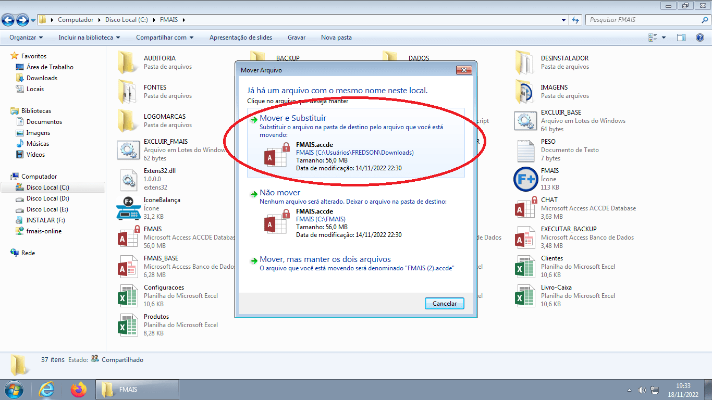Image resolution: width=712 pixels, height=400 pixels.
Task: Toggle the preview pane icon
Action: click(681, 37)
